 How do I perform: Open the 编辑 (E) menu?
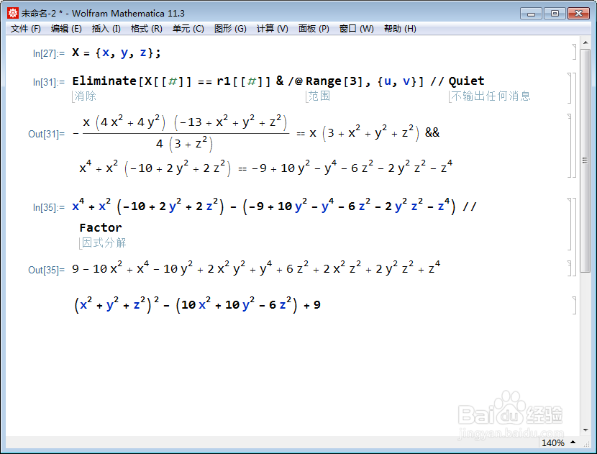pos(66,29)
